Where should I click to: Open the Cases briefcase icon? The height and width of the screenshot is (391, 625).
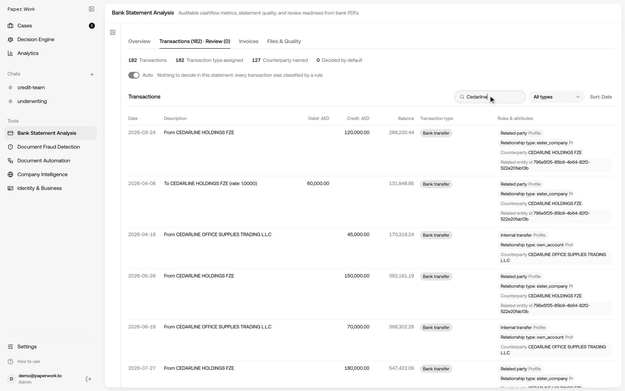(10, 26)
